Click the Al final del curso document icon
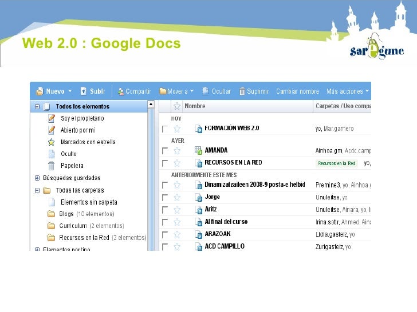 (x=199, y=222)
